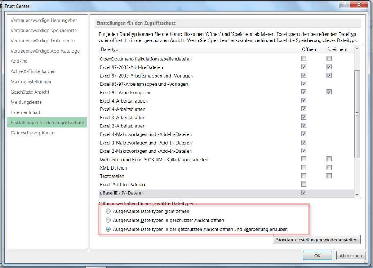Check Öffnen for Textdateien
Viewport: 373px width, 268px height.
[x=304, y=176]
